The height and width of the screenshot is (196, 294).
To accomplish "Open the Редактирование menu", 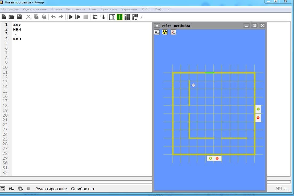I will (x=35, y=9).
